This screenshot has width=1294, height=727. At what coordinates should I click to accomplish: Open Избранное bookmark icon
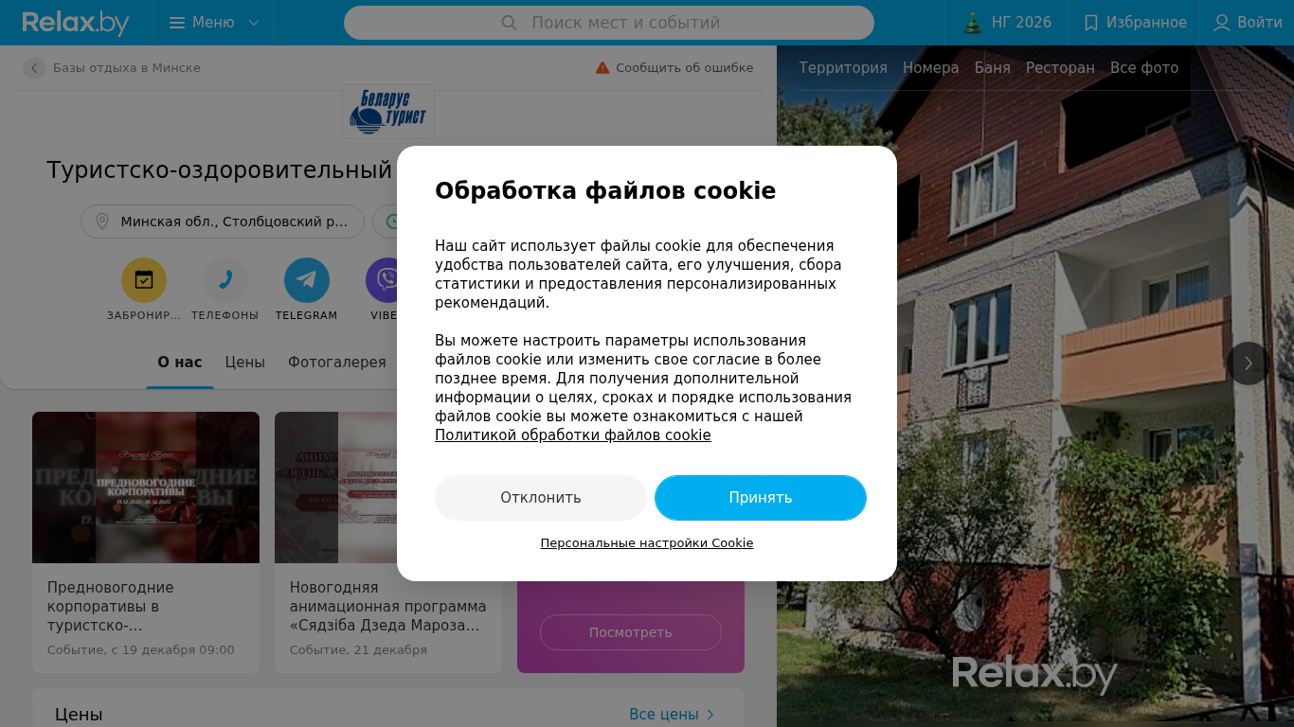tap(1091, 23)
